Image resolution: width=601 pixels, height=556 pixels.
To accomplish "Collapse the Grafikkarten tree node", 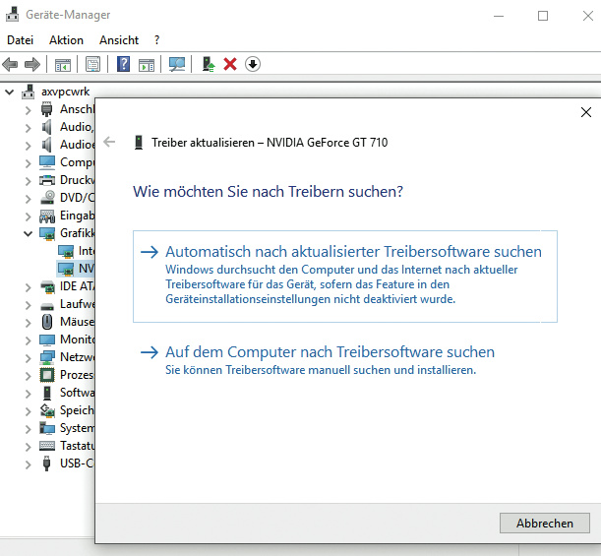I will 29,233.
